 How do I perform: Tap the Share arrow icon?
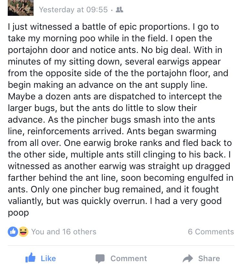[187, 258]
